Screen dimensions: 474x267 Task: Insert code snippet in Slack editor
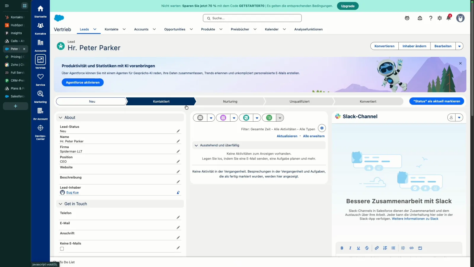point(411,248)
